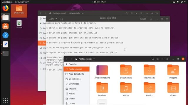Open power menu in system tray
The width and height of the screenshot is (188, 105).
point(182,2)
